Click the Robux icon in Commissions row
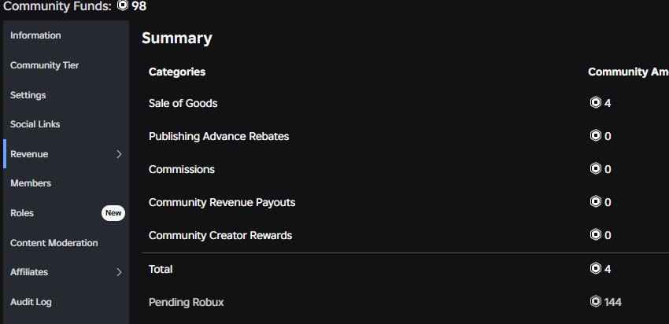Screen dimensions: 669x324 [x=596, y=168]
